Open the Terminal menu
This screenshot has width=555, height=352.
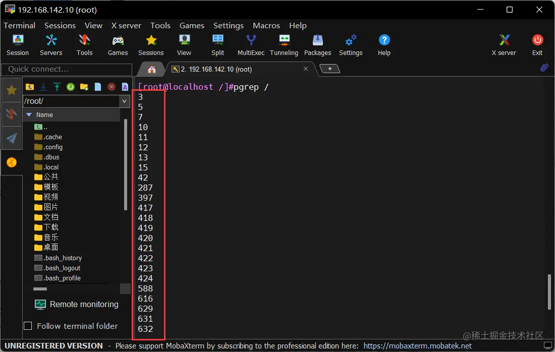pos(20,26)
